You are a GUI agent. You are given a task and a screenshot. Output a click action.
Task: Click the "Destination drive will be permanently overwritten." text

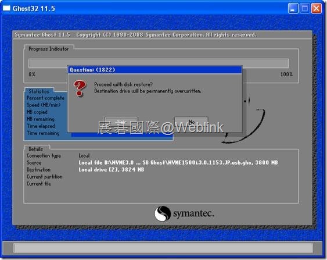point(148,91)
